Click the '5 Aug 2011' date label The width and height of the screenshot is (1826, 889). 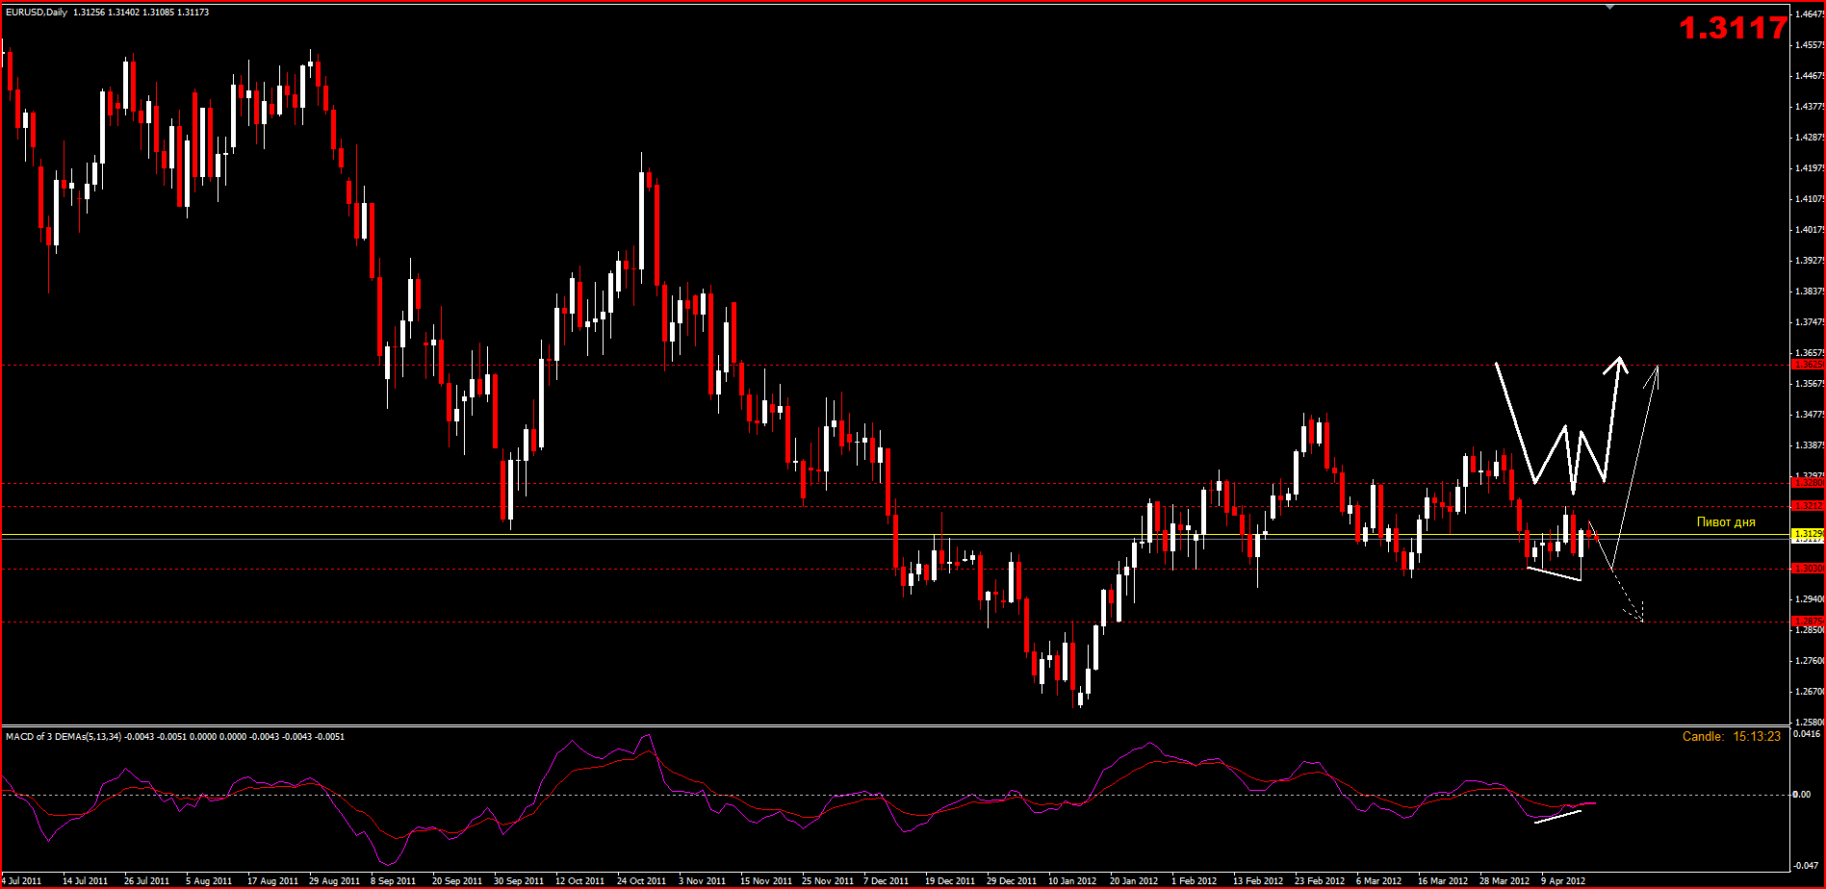(209, 881)
